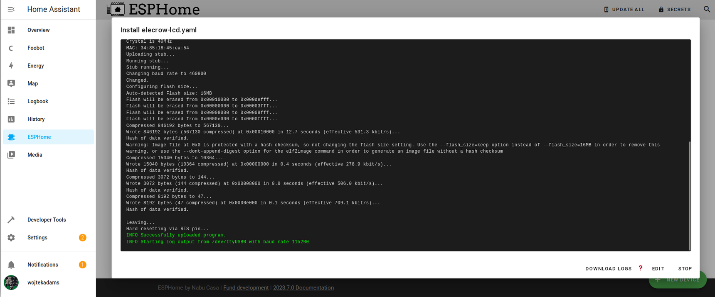This screenshot has height=297, width=715.
Task: Click the Settings badge showing 2
Action: click(x=82, y=238)
